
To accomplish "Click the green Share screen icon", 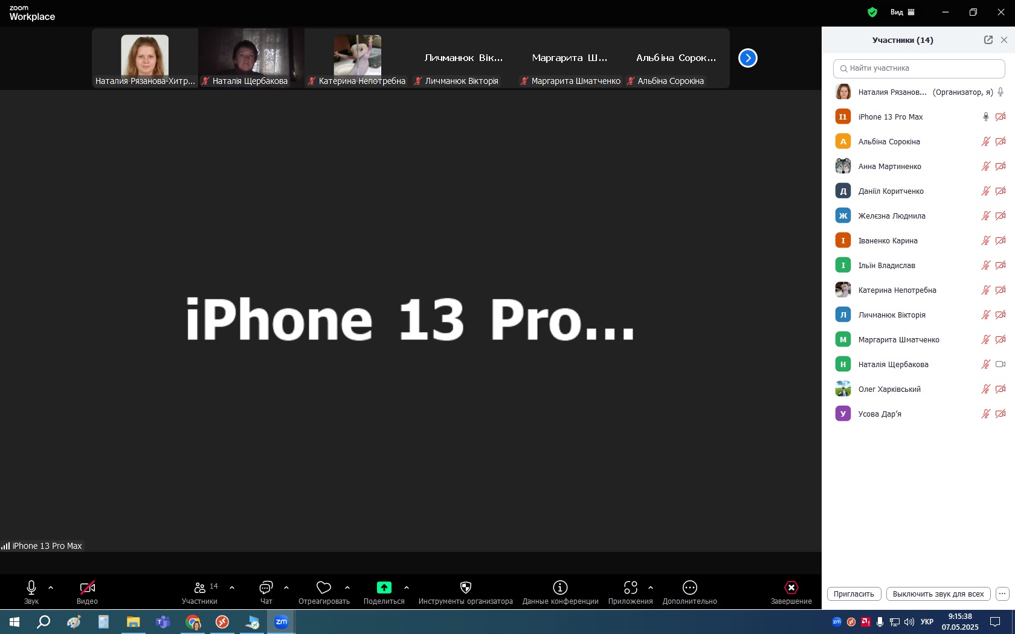I will pos(384,588).
